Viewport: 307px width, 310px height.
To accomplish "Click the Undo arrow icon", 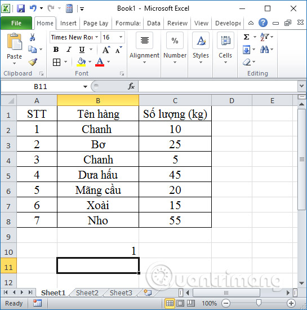I will 33,8.
